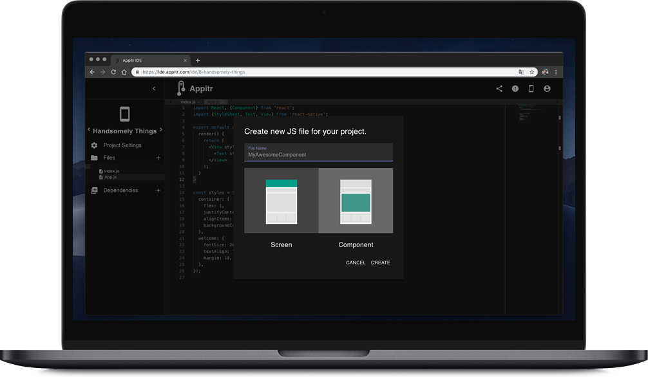Click the Appitr thermometer logo
Viewport: 648px width, 377px height.
click(x=182, y=89)
